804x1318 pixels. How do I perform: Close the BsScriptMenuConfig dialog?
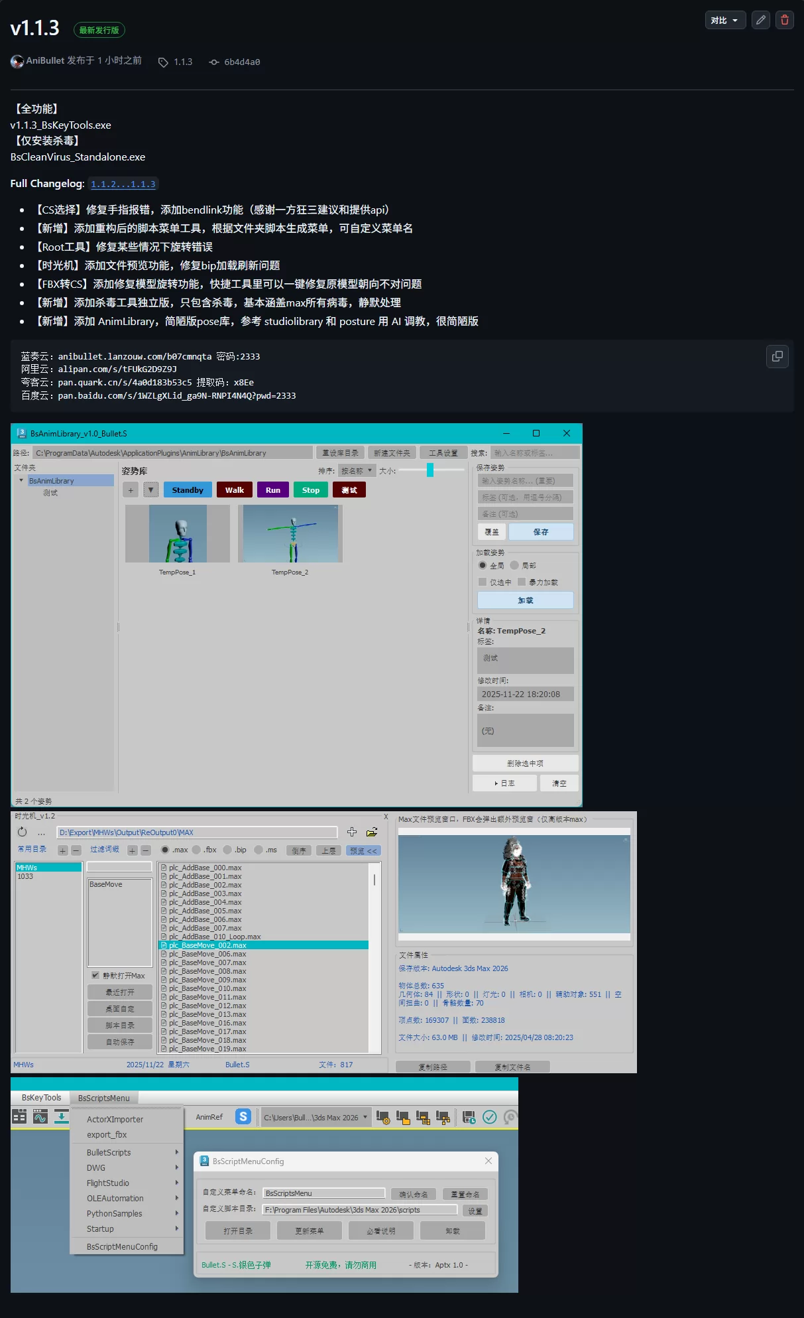tap(488, 1161)
